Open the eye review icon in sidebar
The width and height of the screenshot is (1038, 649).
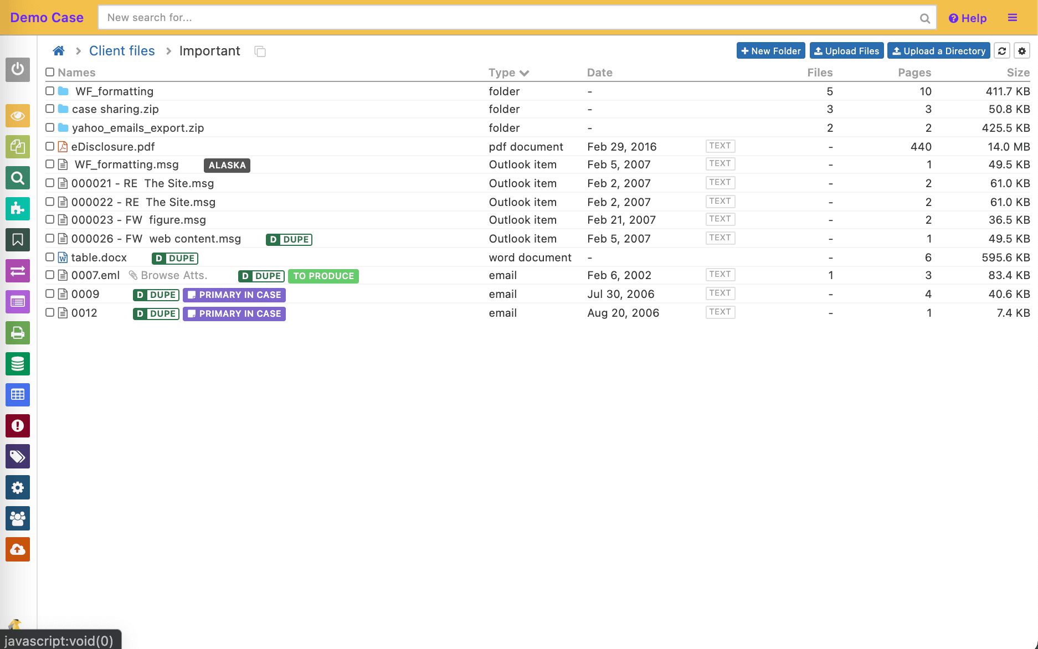(x=18, y=116)
